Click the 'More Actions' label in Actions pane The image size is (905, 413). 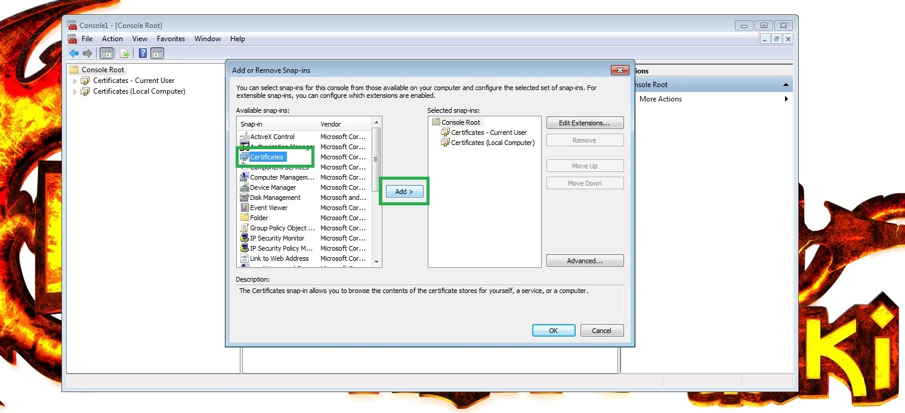(660, 99)
